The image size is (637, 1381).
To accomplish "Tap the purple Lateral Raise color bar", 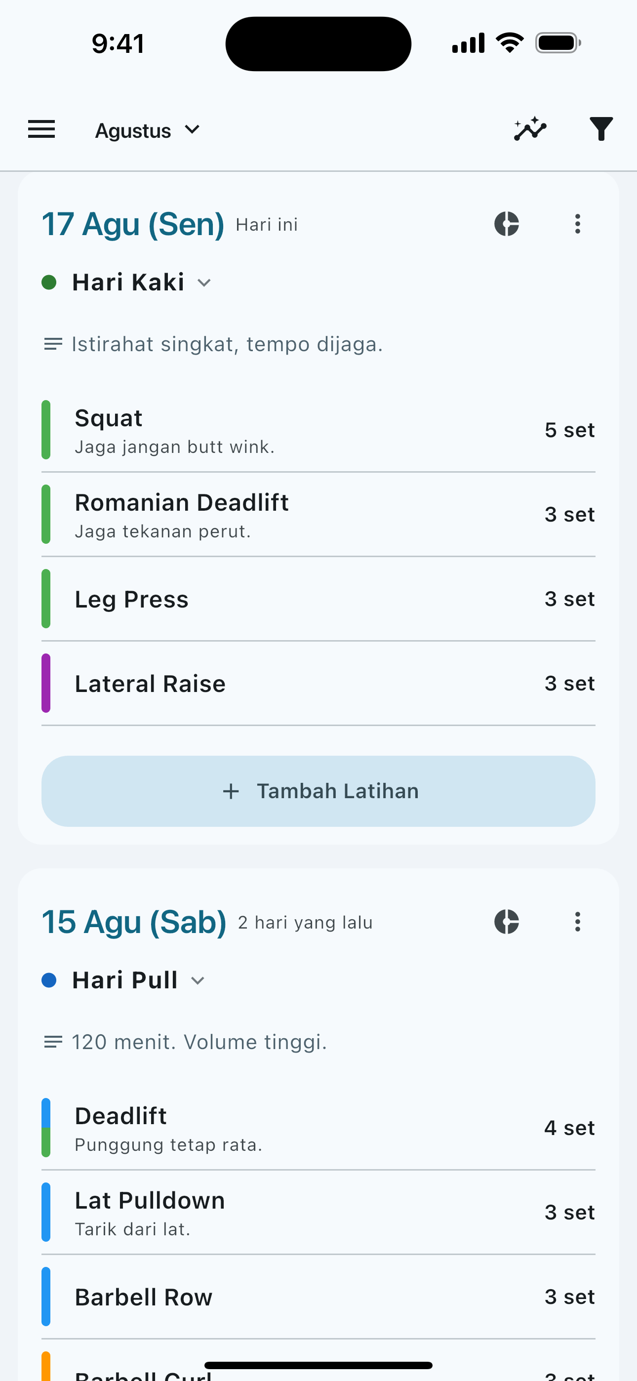I will (x=46, y=683).
